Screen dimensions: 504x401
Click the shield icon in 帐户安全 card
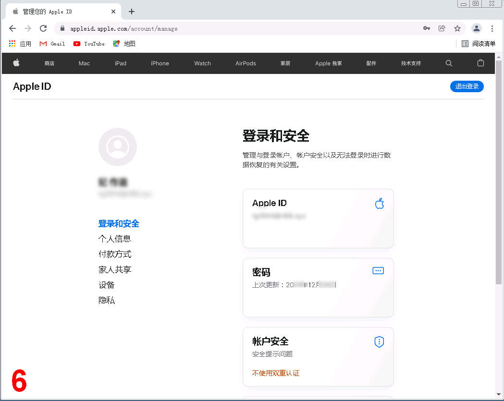coord(379,342)
